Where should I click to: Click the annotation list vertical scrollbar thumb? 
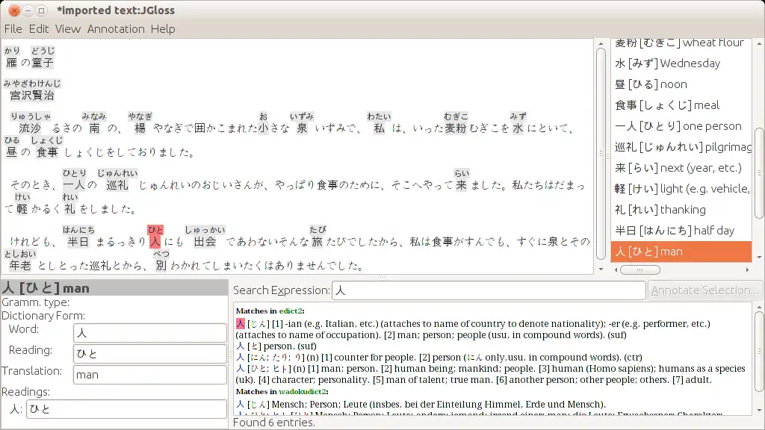(x=759, y=173)
